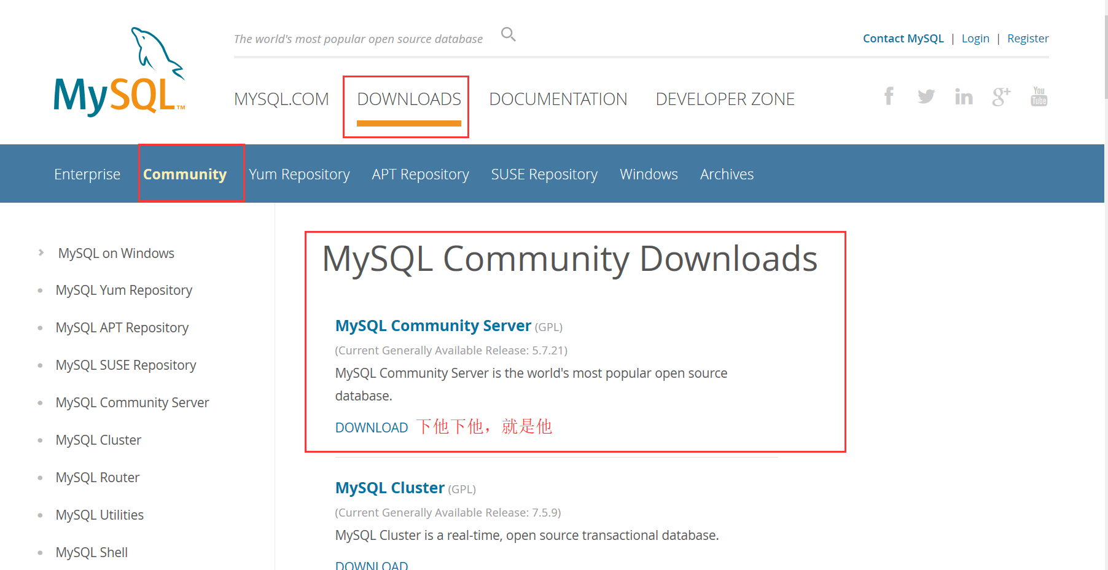Open the DEVELOPER ZONE tab
This screenshot has width=1108, height=570.
pyautogui.click(x=725, y=99)
